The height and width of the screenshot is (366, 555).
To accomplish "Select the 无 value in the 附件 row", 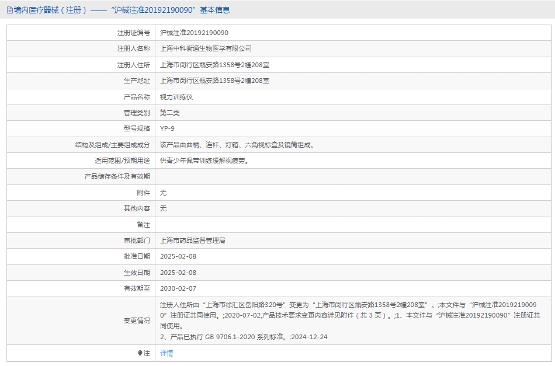I will pos(163,193).
